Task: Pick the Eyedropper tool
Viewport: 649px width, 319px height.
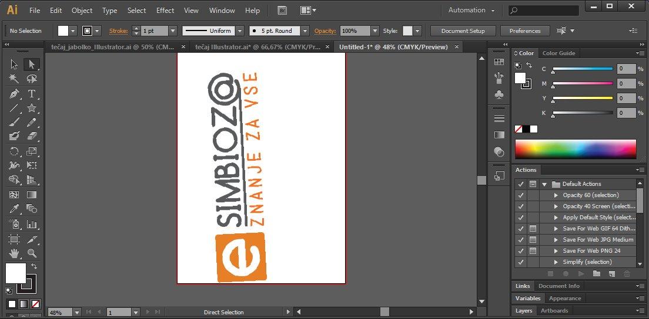Action: tap(14, 209)
